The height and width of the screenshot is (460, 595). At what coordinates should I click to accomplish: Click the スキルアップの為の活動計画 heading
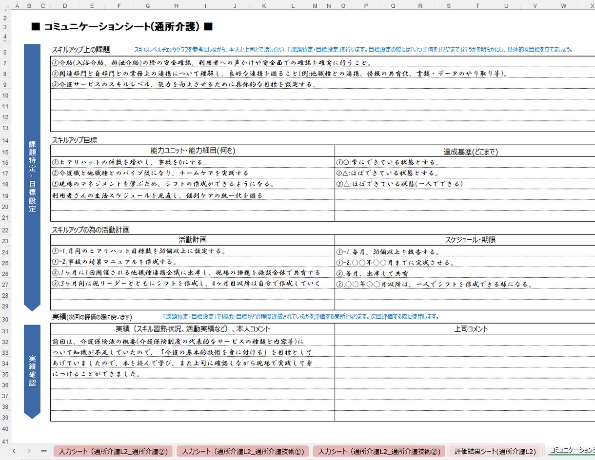tap(91, 230)
